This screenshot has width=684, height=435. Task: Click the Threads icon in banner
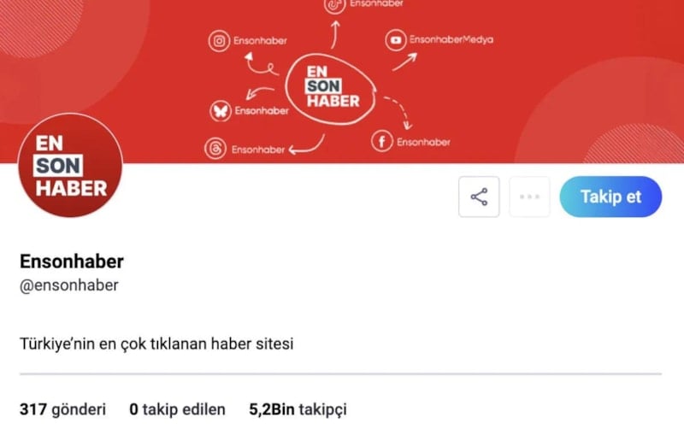pos(215,149)
